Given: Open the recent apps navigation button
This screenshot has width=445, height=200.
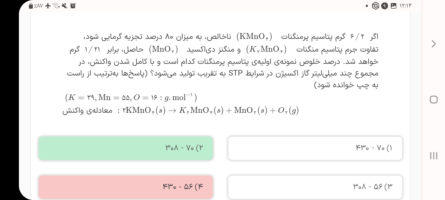Looking at the screenshot, I should (434, 156).
